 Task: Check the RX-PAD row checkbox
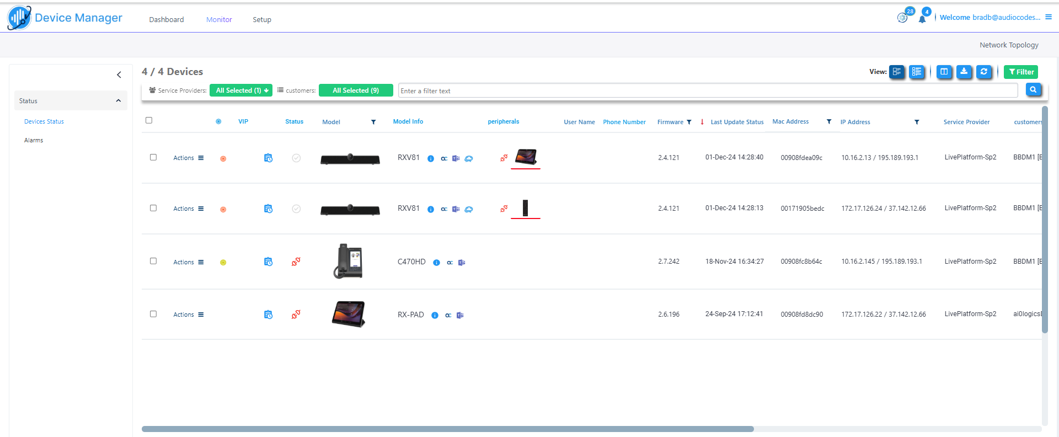153,314
